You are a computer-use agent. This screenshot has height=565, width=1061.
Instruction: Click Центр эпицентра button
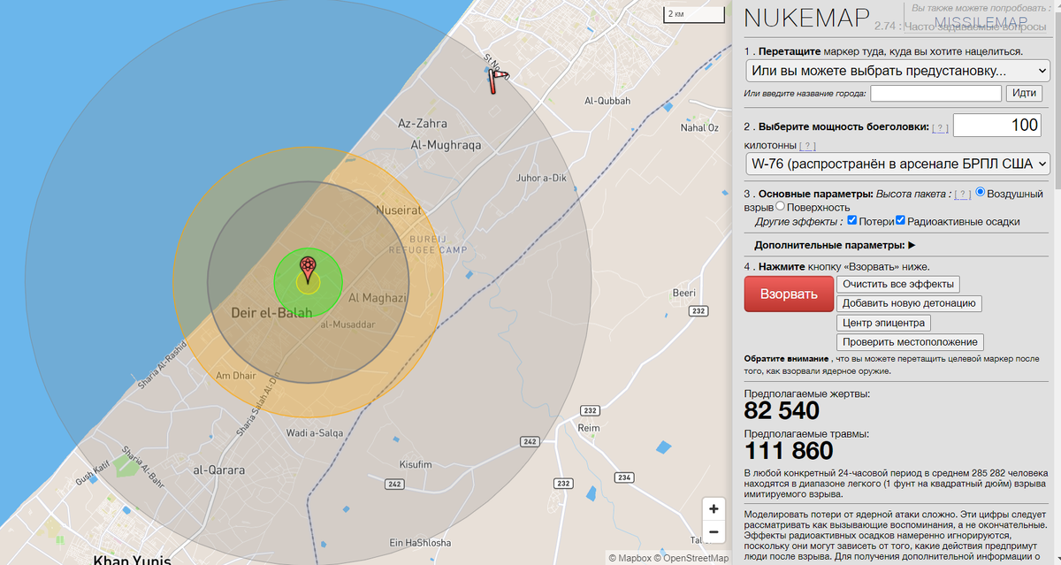883,323
